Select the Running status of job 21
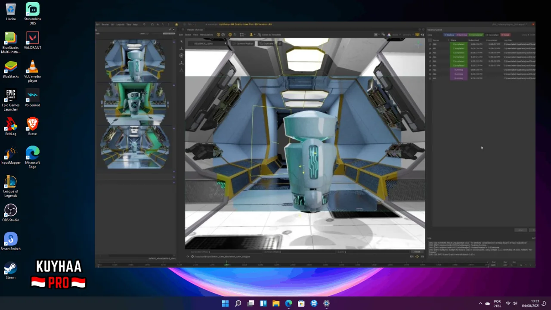Screen dimensions: 551x310 tap(459, 78)
